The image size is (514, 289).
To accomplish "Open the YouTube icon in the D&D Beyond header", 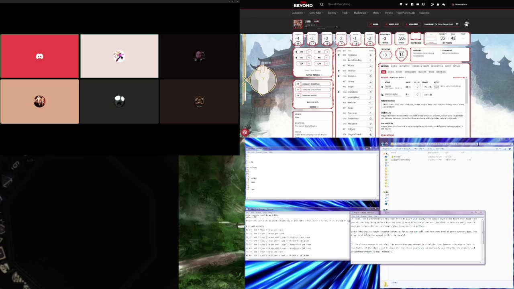I will coord(418,4).
